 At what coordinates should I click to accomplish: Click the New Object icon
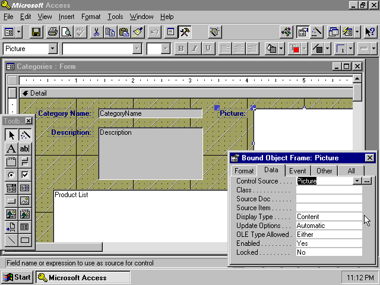click(347, 32)
